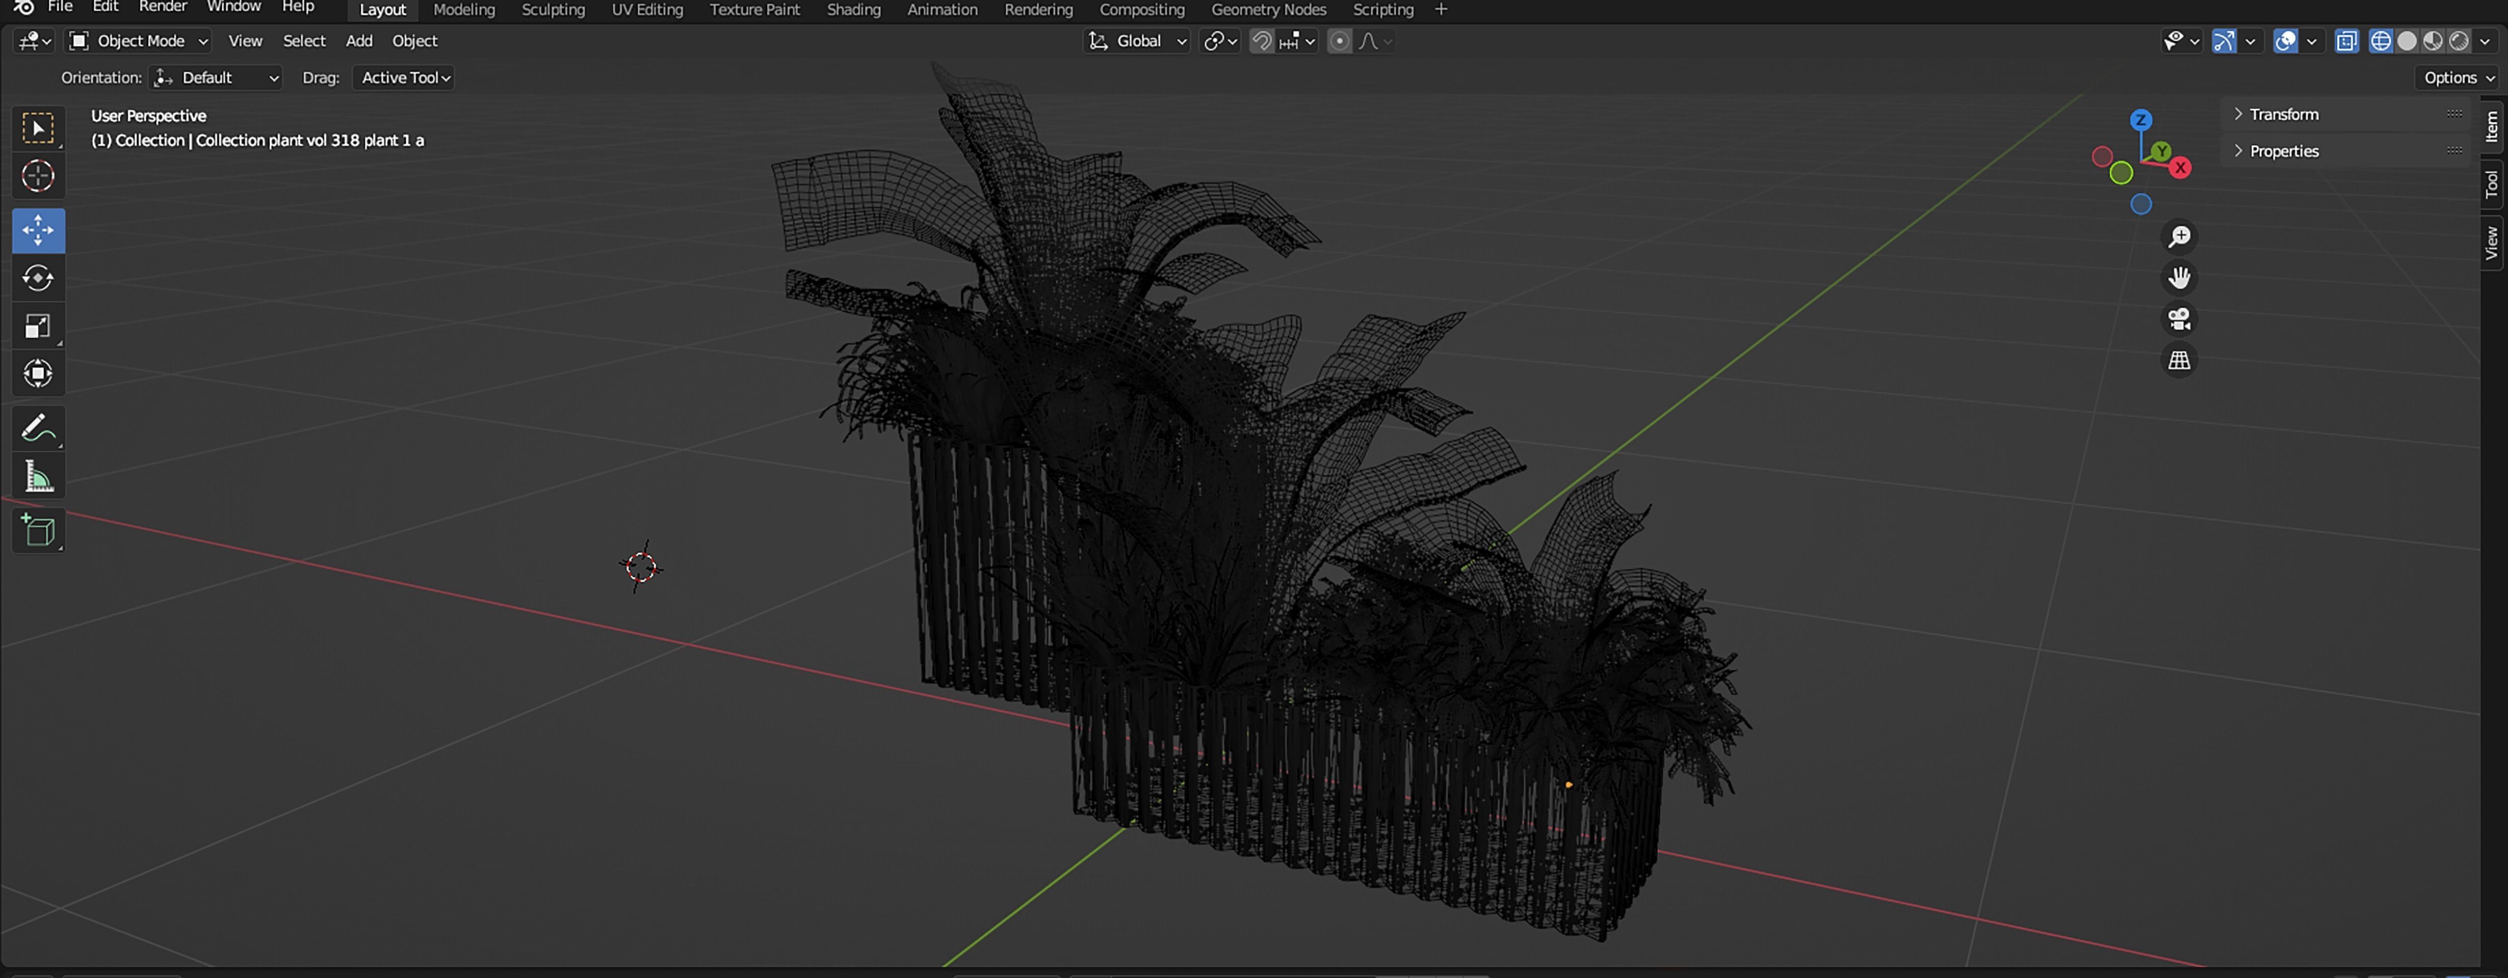The width and height of the screenshot is (2508, 978).
Task: Open the editor type selector icon
Action: [35, 41]
